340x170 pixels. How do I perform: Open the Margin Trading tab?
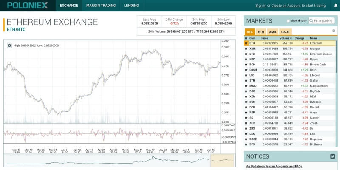pos(101,6)
